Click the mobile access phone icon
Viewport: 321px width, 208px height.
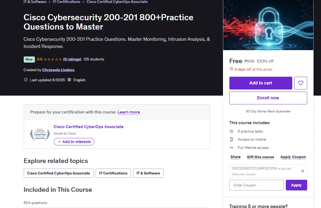tap(231, 140)
